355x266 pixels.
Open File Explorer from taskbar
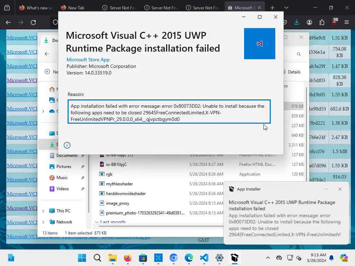click(x=113, y=258)
